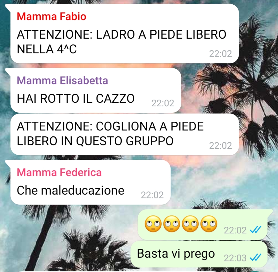The width and height of the screenshot is (278, 272).
Task: Tap the Mamma Federica sender name
Action: click(59, 172)
